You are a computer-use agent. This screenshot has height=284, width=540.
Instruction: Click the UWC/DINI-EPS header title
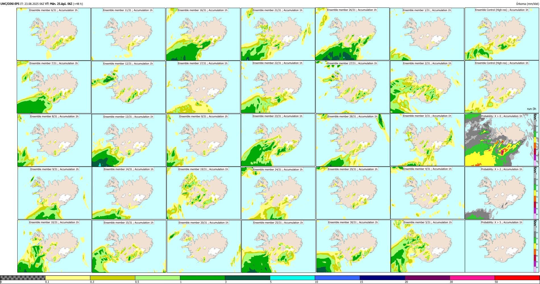point(10,4)
